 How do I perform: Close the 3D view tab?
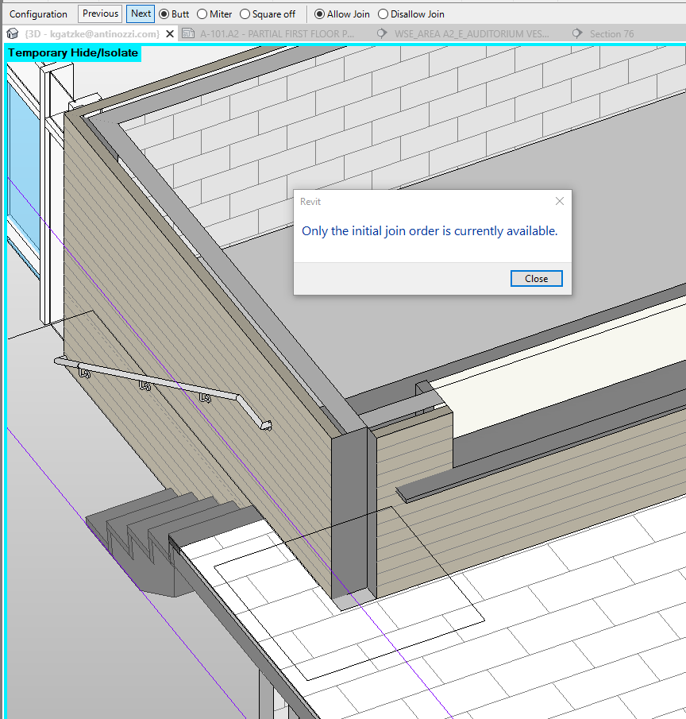click(x=170, y=34)
